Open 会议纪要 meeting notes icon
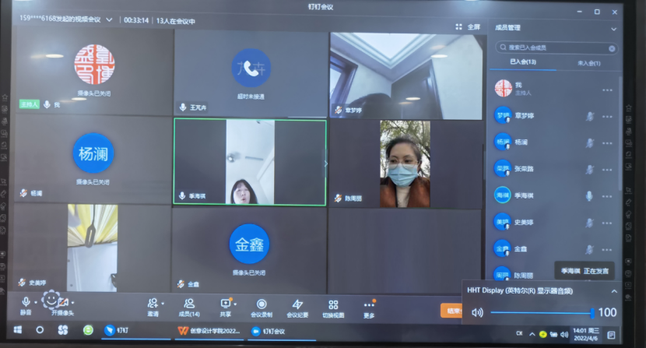Viewport: 646px width, 348px height. click(x=297, y=304)
